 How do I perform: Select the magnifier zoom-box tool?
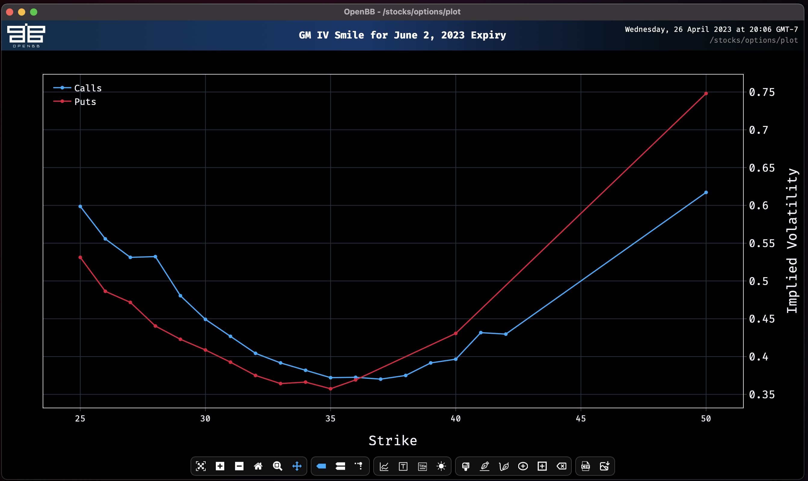tap(277, 466)
